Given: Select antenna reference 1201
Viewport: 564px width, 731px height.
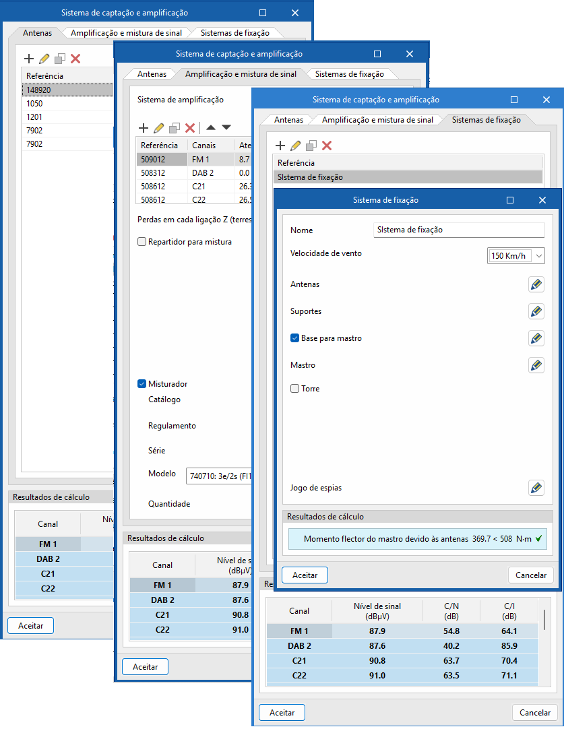Looking at the screenshot, I should [67, 117].
